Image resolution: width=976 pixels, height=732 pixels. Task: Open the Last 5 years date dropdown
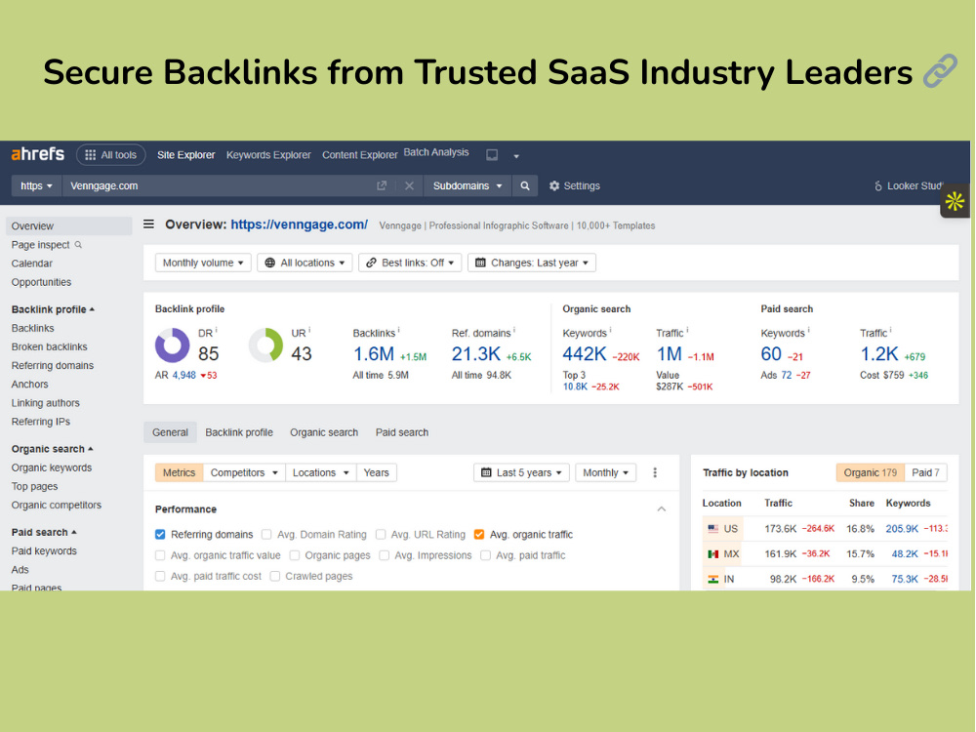pyautogui.click(x=521, y=473)
